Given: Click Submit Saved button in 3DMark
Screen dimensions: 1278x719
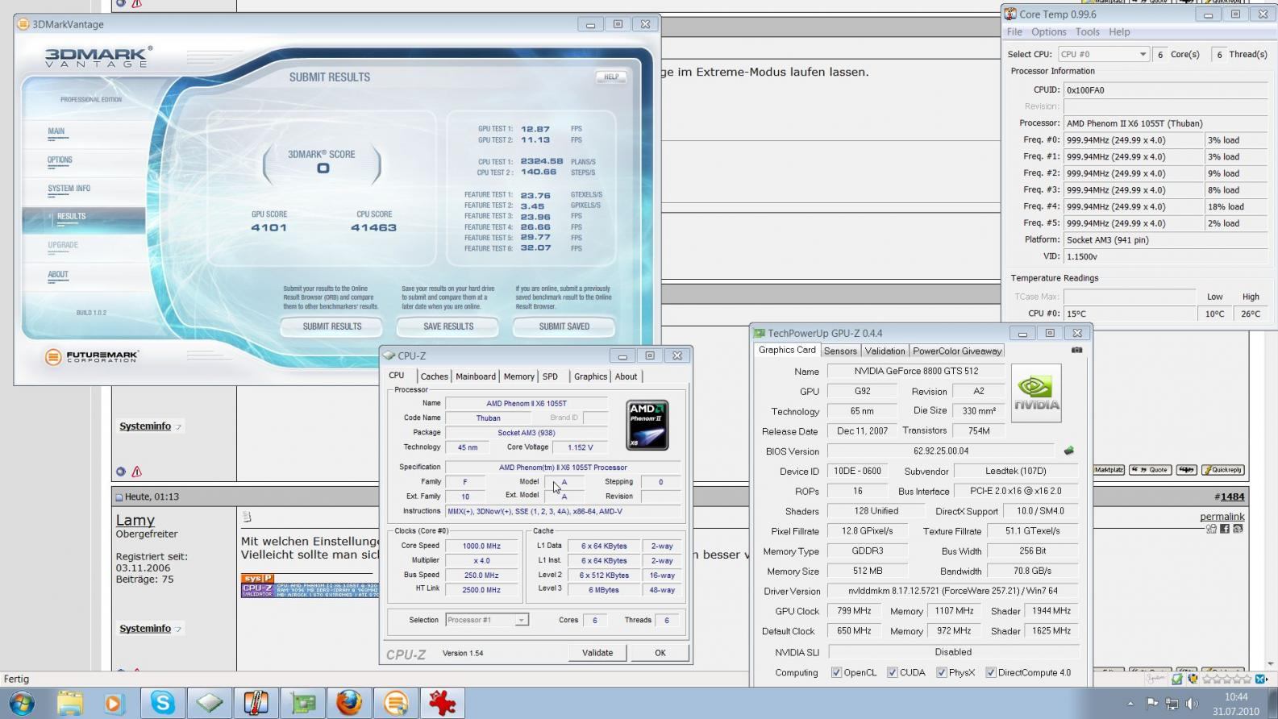Looking at the screenshot, I should click(x=564, y=326).
